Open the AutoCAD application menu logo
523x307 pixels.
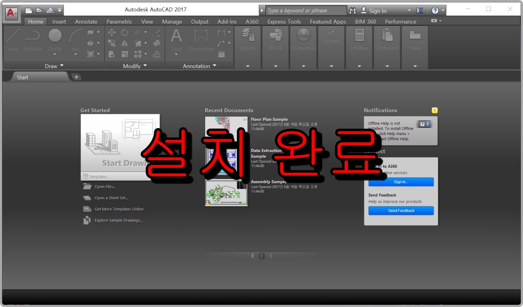pyautogui.click(x=11, y=13)
